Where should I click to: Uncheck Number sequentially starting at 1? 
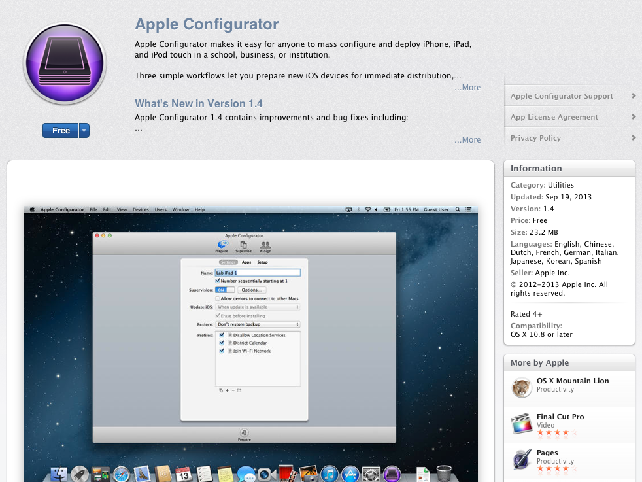[217, 281]
